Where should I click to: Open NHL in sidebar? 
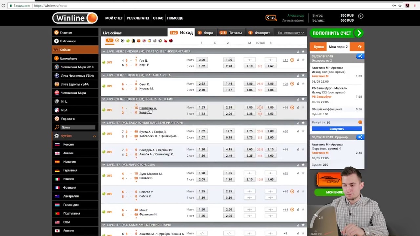[x=75, y=102]
